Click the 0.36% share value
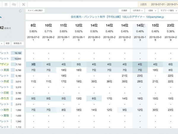Image resolution: width=178 pixels, height=134 pixels. click(x=171, y=31)
